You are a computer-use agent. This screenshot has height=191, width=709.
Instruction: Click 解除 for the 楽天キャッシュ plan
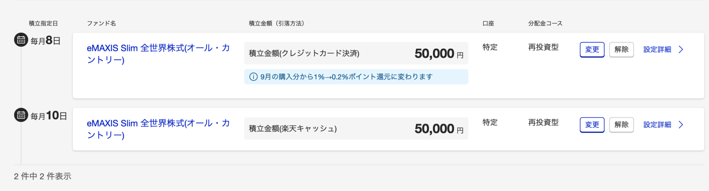point(621,125)
